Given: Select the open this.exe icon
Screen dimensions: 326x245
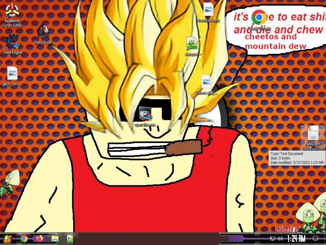Looking at the screenshot, I should [x=145, y=116].
